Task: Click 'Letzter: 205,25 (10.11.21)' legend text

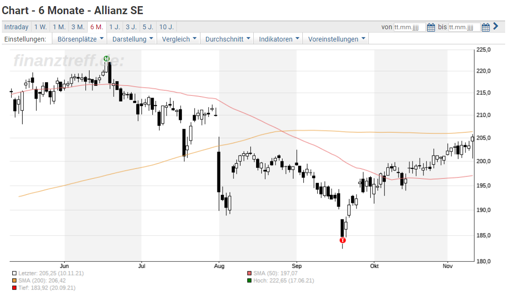Action: [x=51, y=273]
